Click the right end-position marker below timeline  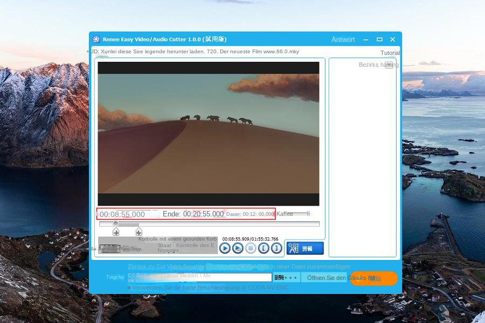[x=139, y=231]
